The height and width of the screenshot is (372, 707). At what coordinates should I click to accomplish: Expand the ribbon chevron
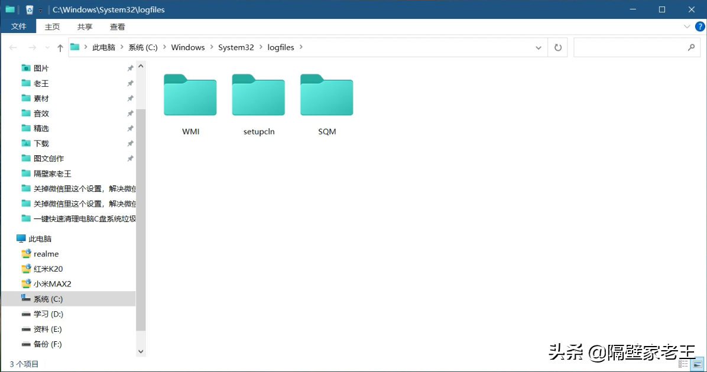(x=687, y=27)
